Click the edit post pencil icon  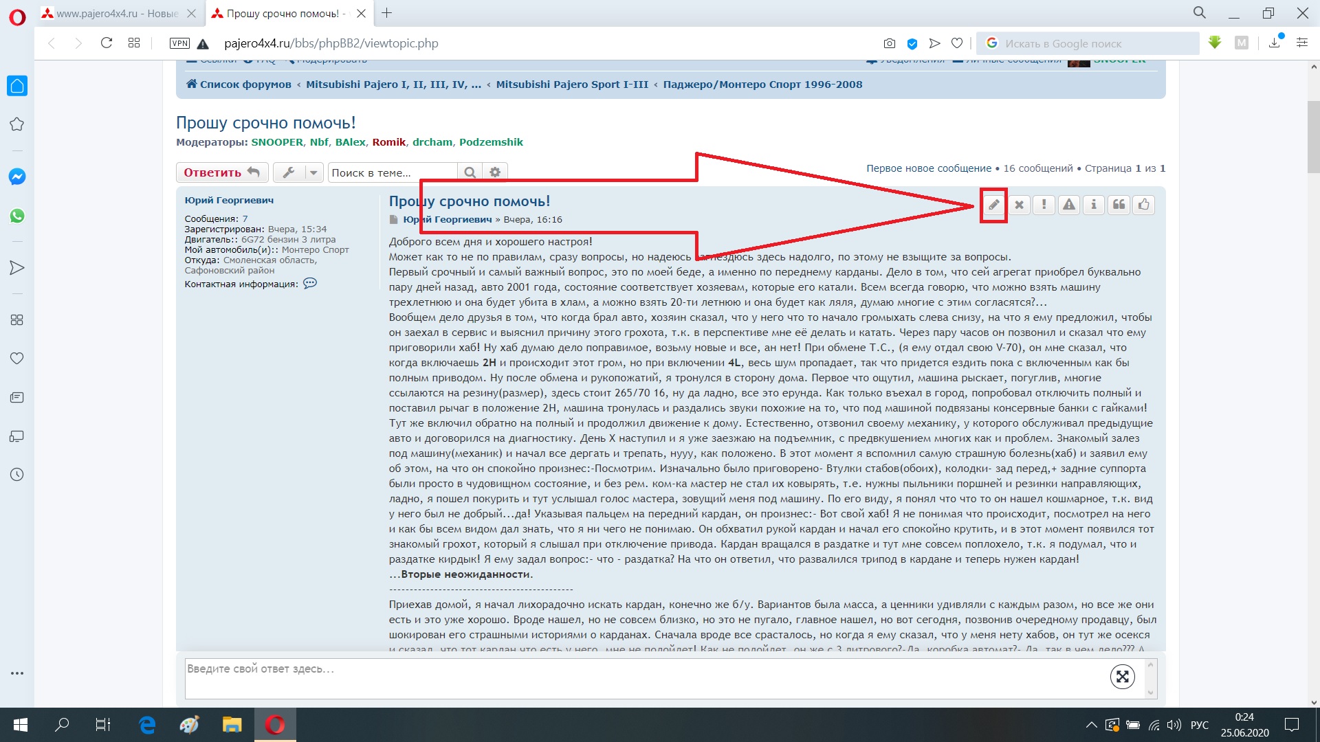coord(993,205)
